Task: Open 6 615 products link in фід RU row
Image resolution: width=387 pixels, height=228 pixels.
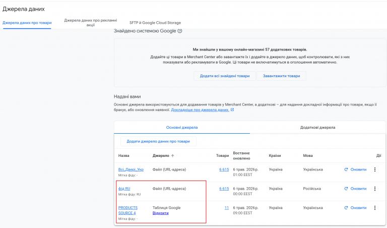Action: [224, 189]
